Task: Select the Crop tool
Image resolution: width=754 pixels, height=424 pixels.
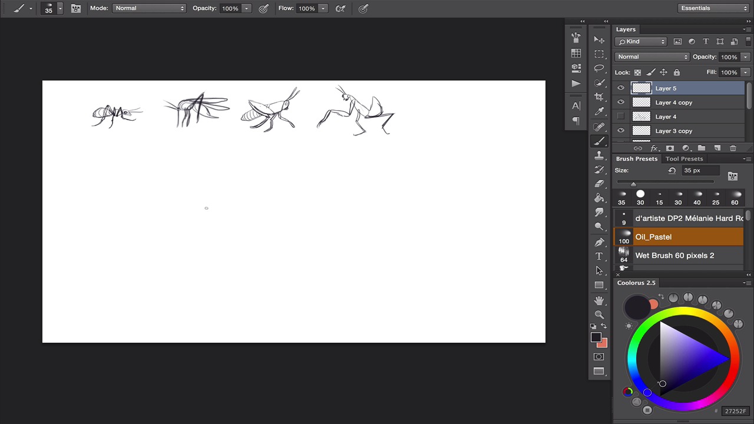Action: click(x=599, y=97)
